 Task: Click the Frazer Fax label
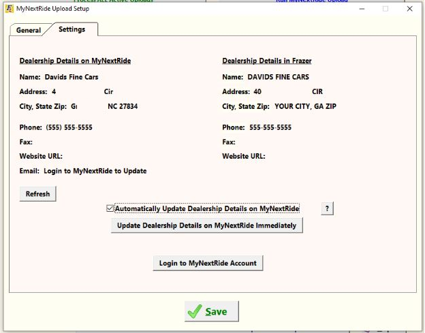pos(228,142)
